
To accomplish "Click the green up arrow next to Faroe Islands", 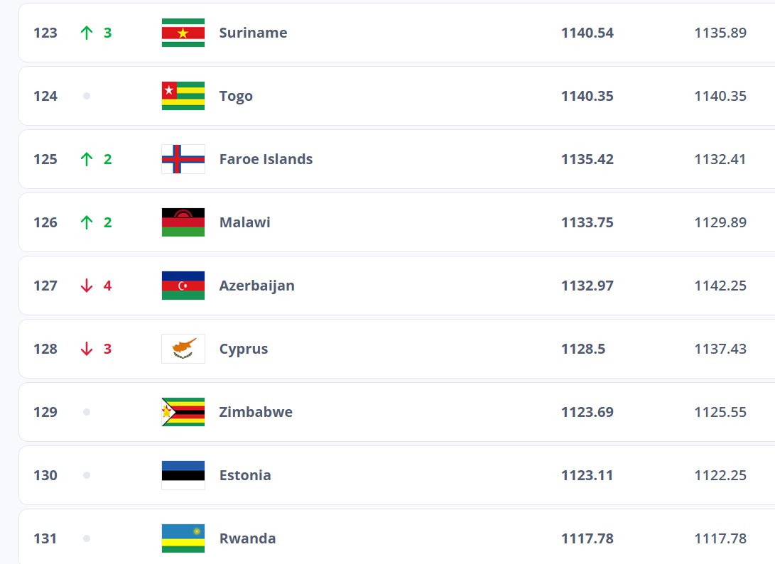I will [86, 159].
